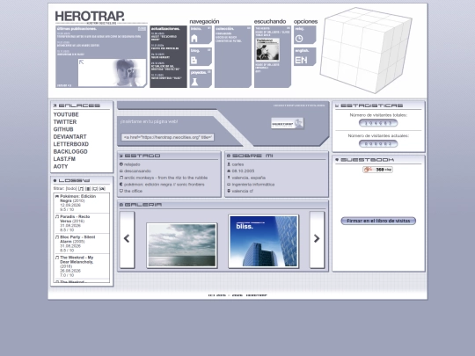
Task: Click 'the office' status line
Action: 131,191
